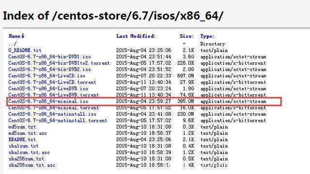
Task: Select date 2015-Aug-10 18:58:37 of md5sum.txt.asc
Action: [x=143, y=133]
